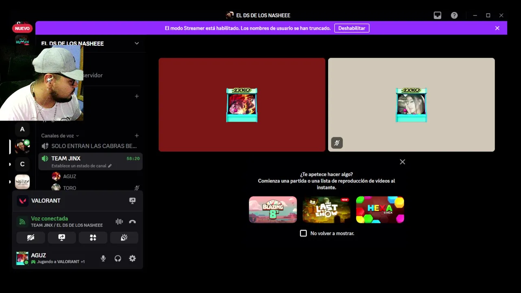Viewport: 521px width, 293px height.
Task: Launch the Hexa Stack activity
Action: [380, 210]
